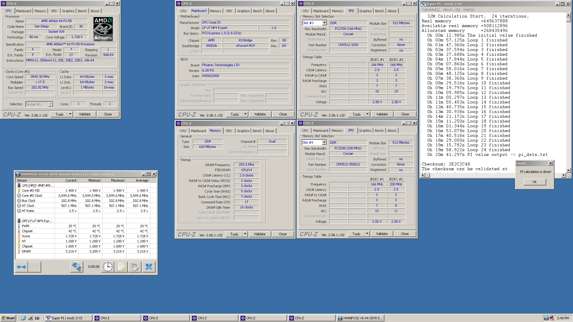The height and width of the screenshot is (322, 573).
Task: Click PWM thermometer sensor icon
Action: pos(19,226)
